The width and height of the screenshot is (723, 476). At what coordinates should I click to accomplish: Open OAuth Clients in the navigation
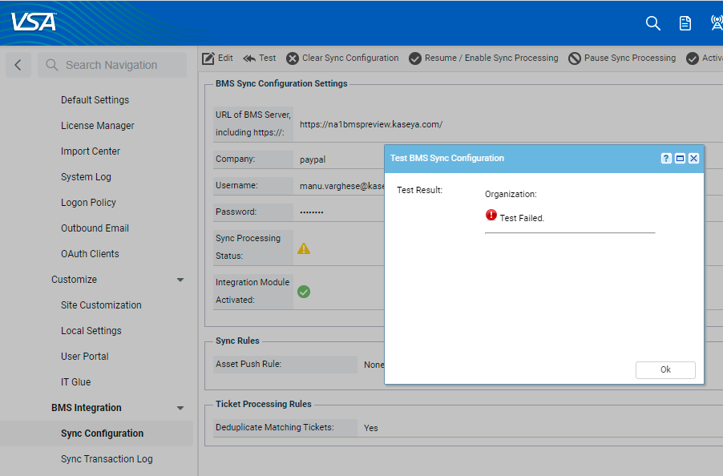pos(90,254)
